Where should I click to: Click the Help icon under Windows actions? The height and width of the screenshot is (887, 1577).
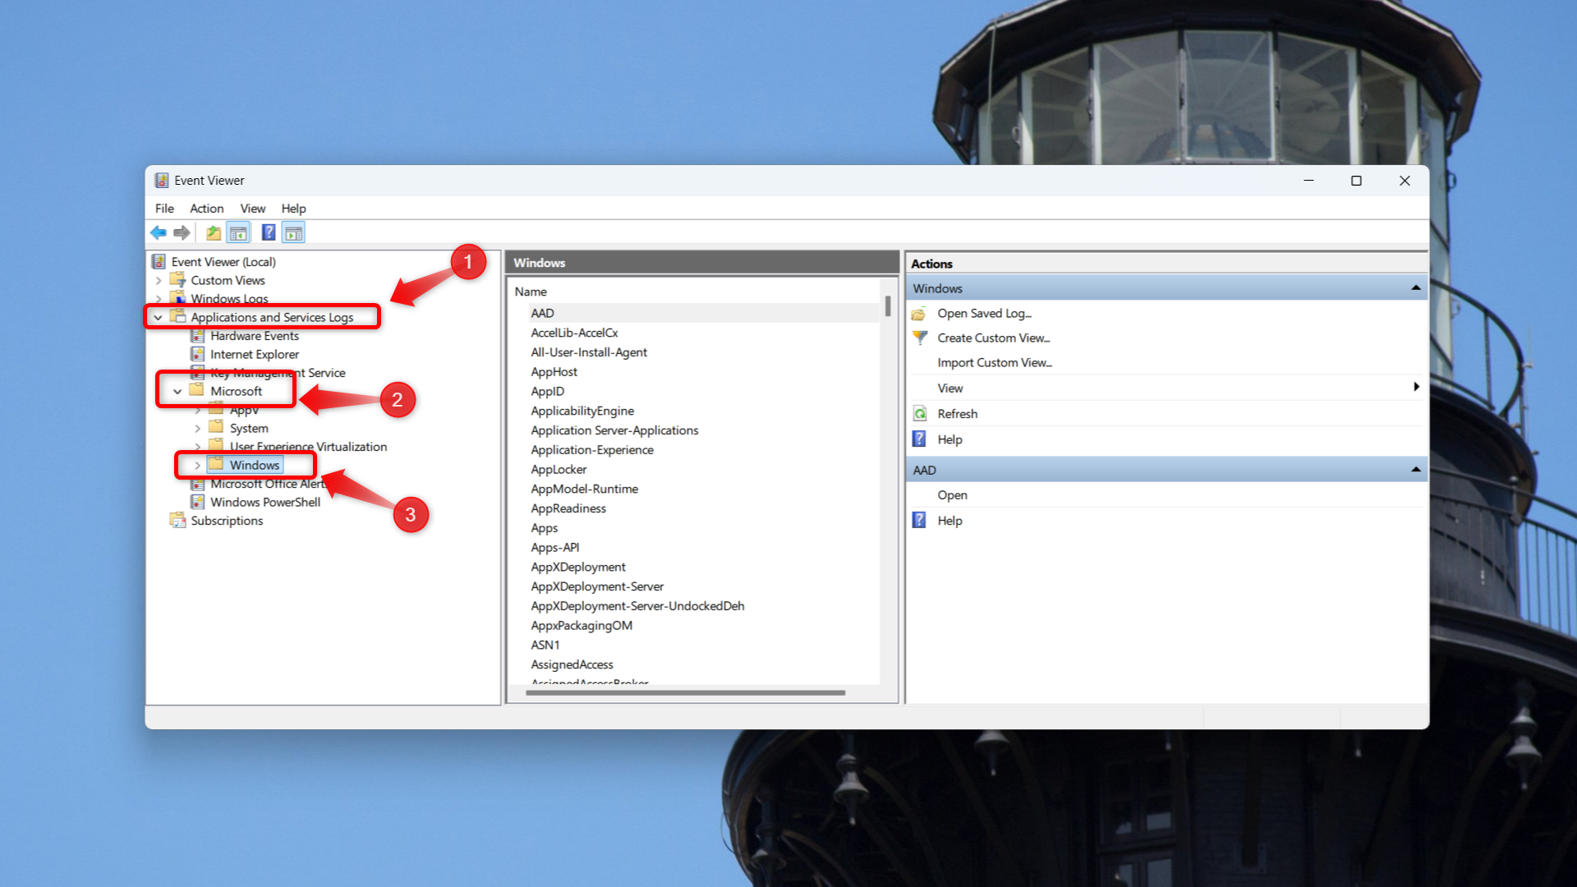[920, 439]
